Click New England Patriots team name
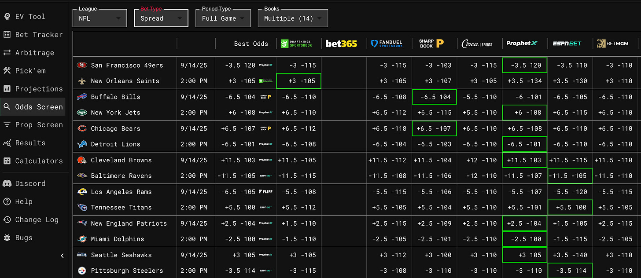The width and height of the screenshot is (641, 278). pyautogui.click(x=129, y=223)
